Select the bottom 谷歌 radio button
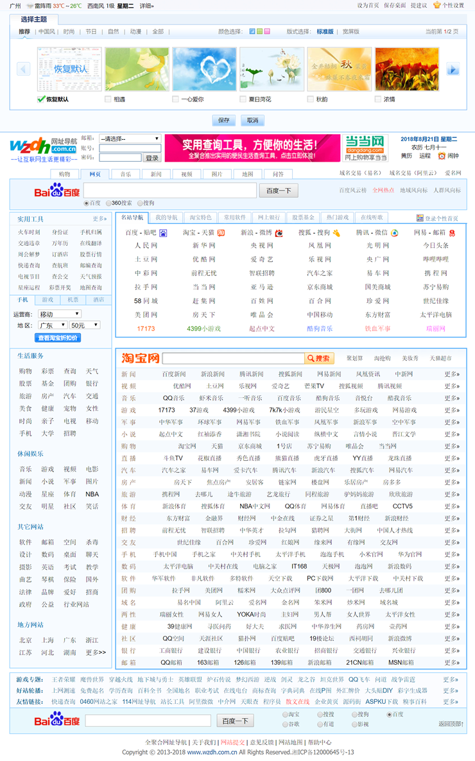Image resolution: width=475 pixels, height=761 pixels. pos(285,724)
